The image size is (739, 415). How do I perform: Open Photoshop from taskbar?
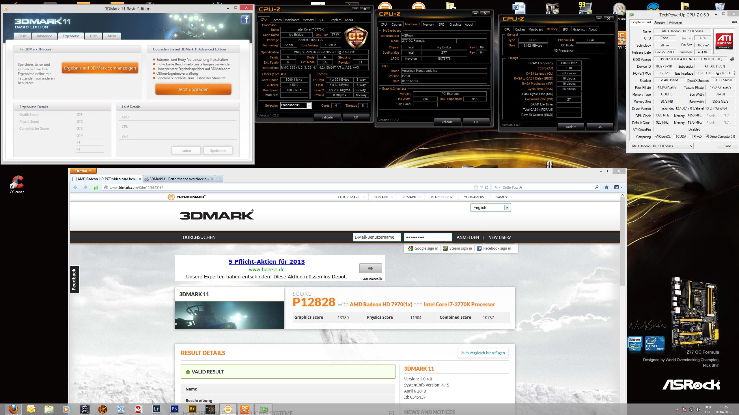[x=174, y=409]
